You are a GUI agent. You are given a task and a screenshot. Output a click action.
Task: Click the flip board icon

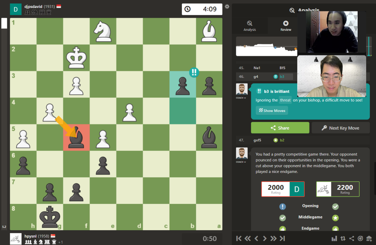click(343, 238)
